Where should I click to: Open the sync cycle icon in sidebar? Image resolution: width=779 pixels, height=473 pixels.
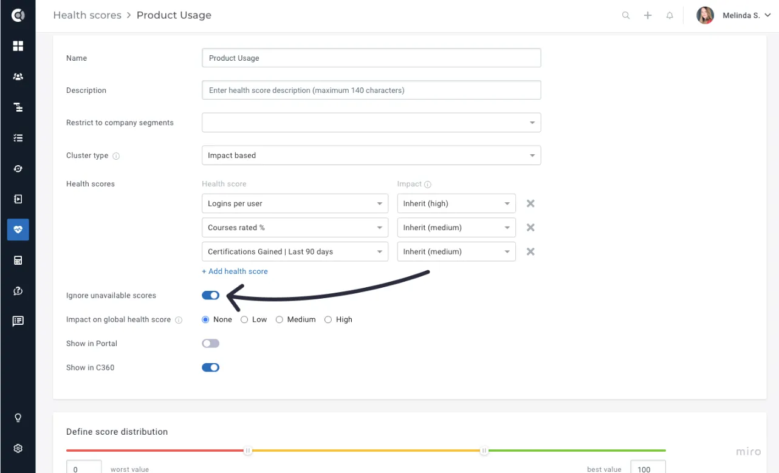pos(18,168)
